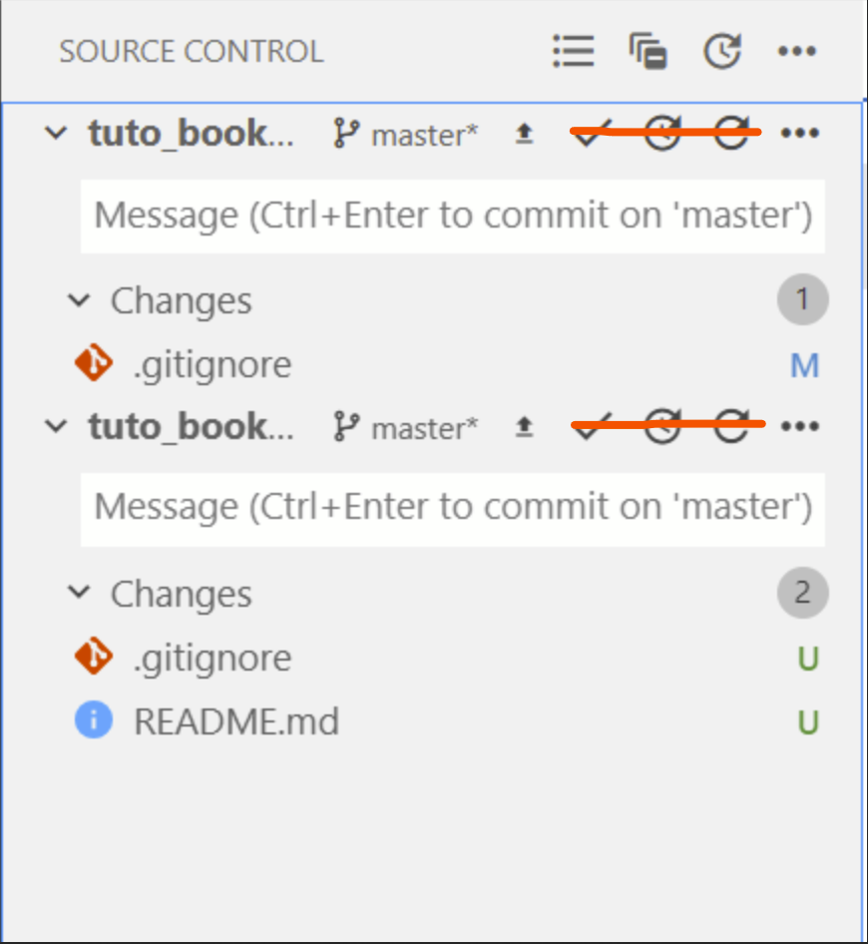Click the master* branch label in first repo
868x944 pixels.
pos(422,136)
